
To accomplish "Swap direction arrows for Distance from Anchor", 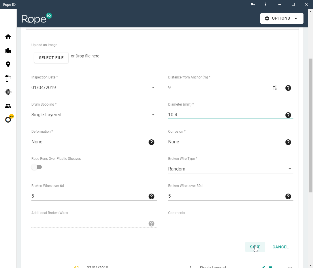I will pyautogui.click(x=275, y=88).
